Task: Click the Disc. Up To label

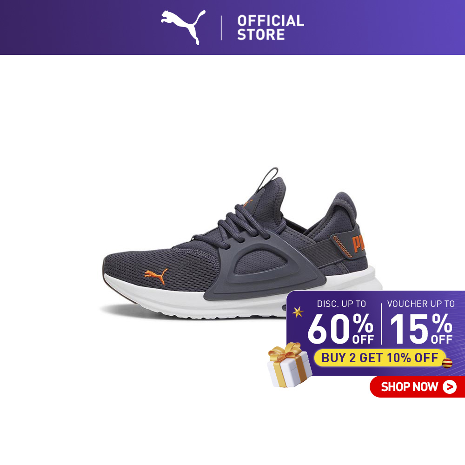Action: (x=341, y=304)
